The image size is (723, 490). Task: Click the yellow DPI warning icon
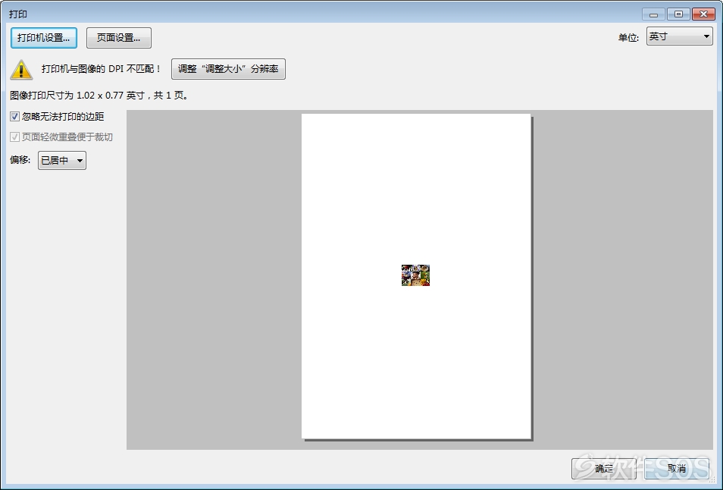click(21, 70)
